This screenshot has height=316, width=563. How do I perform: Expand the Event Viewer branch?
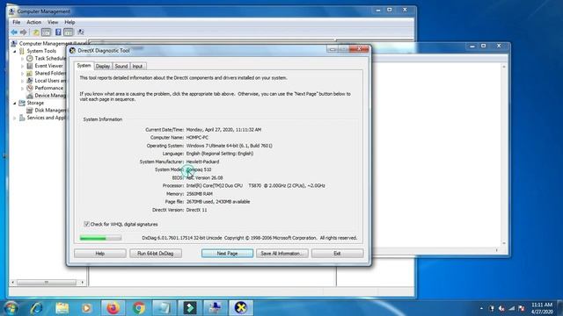point(22,66)
